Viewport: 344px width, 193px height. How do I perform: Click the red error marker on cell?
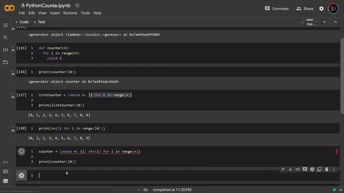[x=336, y=151]
